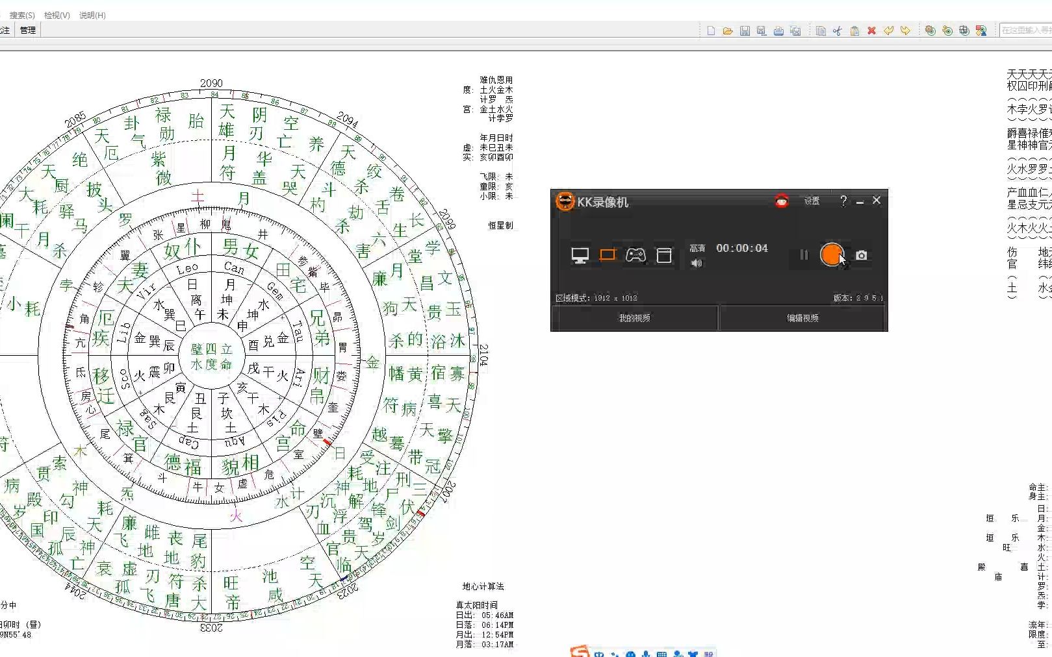Screen dimensions: 1052x657
Task: Toggle Chinese 中 mode on Sogou toolbar
Action: [598, 654]
